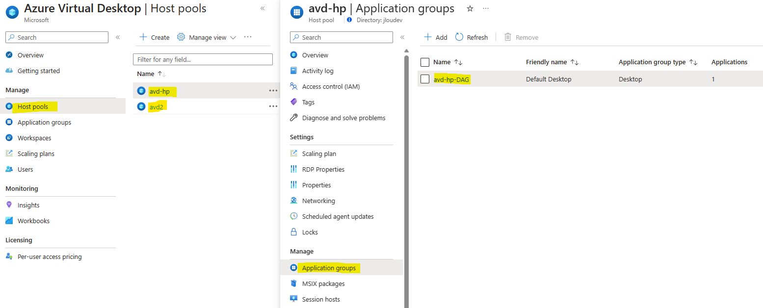Open ellipsis menu for avd2 row

(273, 106)
